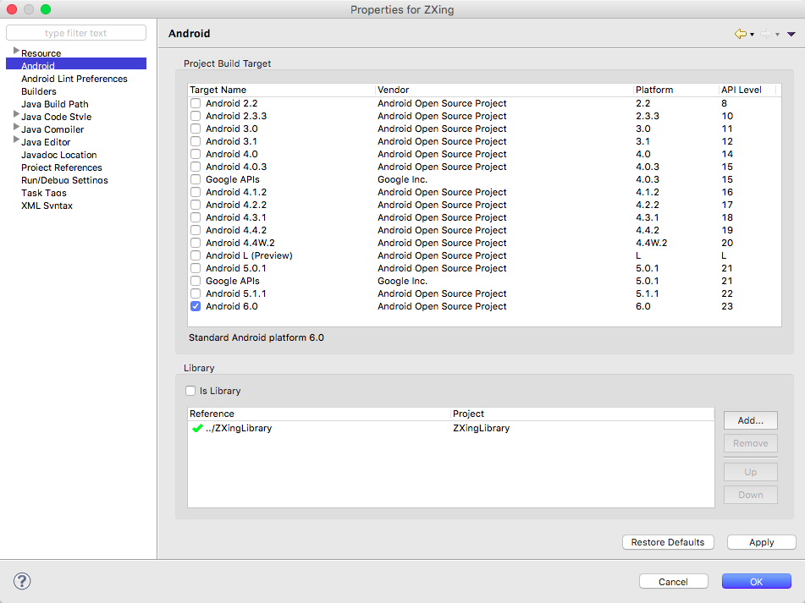
Task: Open Android Lint Preferences page
Action: [74, 79]
